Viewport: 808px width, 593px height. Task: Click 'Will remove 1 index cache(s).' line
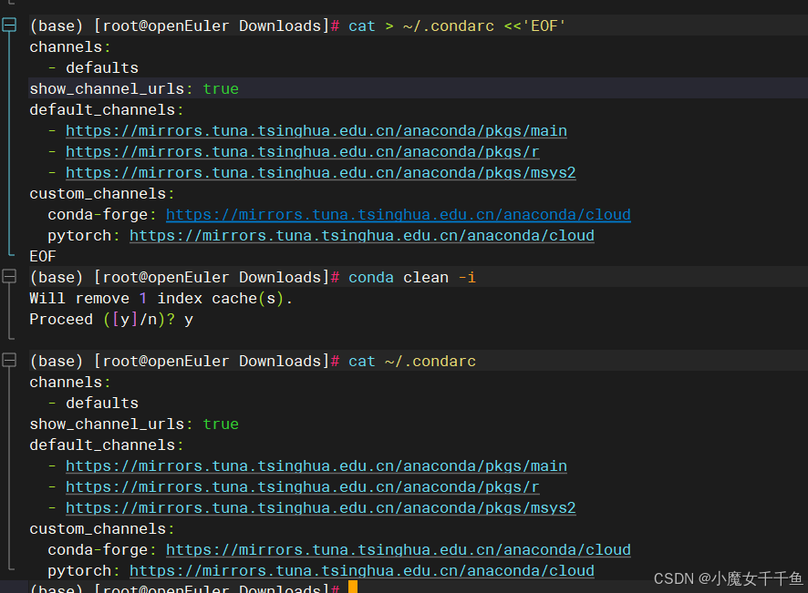click(x=161, y=299)
